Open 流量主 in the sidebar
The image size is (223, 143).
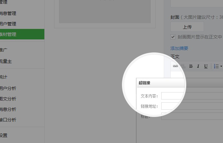6,61
